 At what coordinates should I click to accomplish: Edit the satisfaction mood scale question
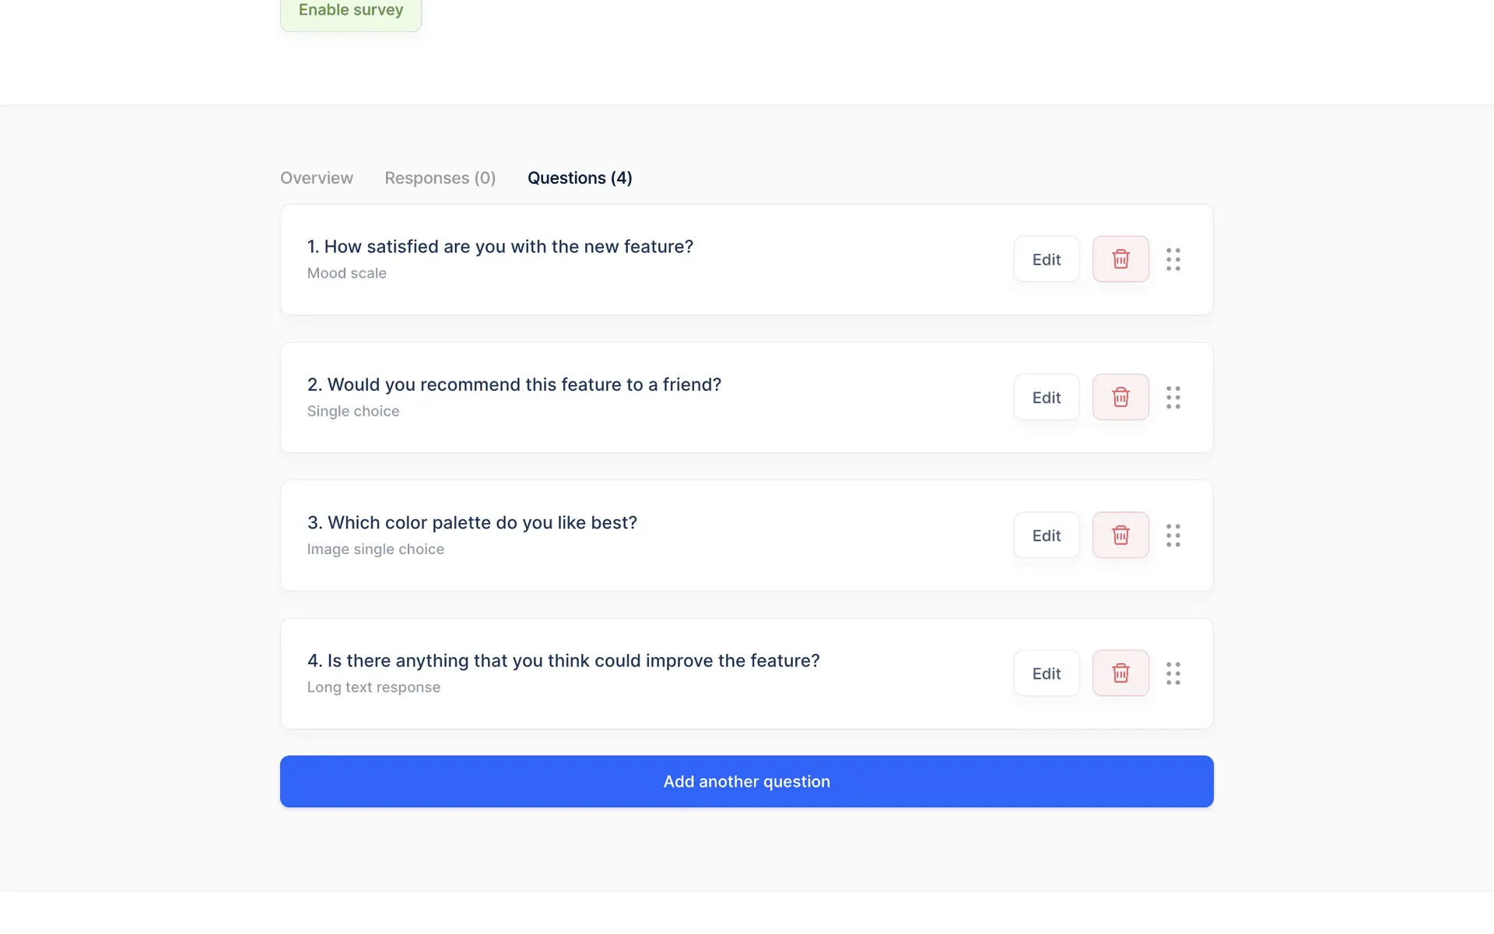1047,259
